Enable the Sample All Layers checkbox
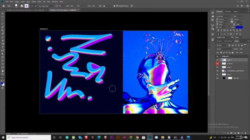Screen dimensions: 250x140 [117, 6]
